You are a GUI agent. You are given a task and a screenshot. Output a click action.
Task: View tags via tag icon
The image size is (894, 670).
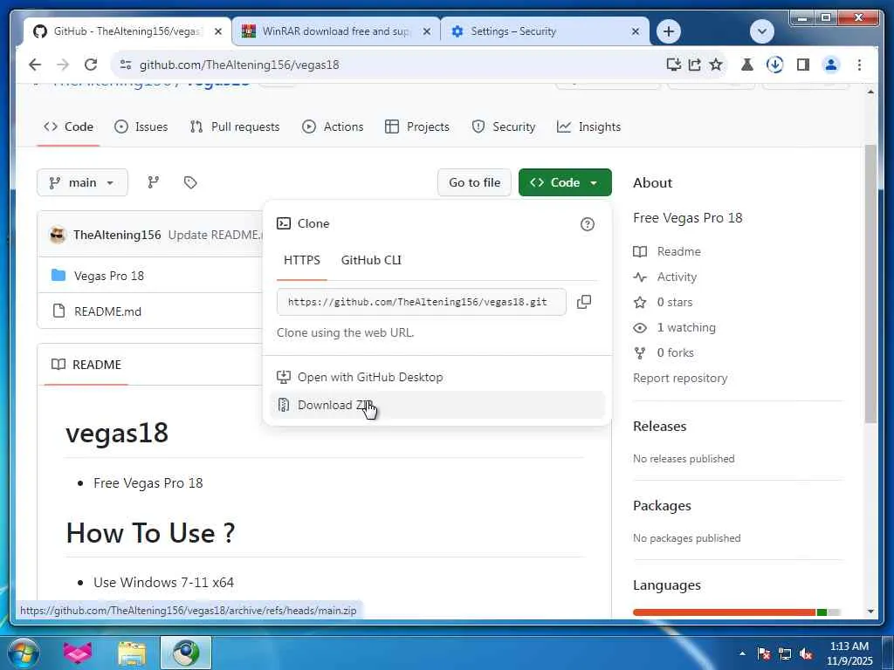point(190,182)
